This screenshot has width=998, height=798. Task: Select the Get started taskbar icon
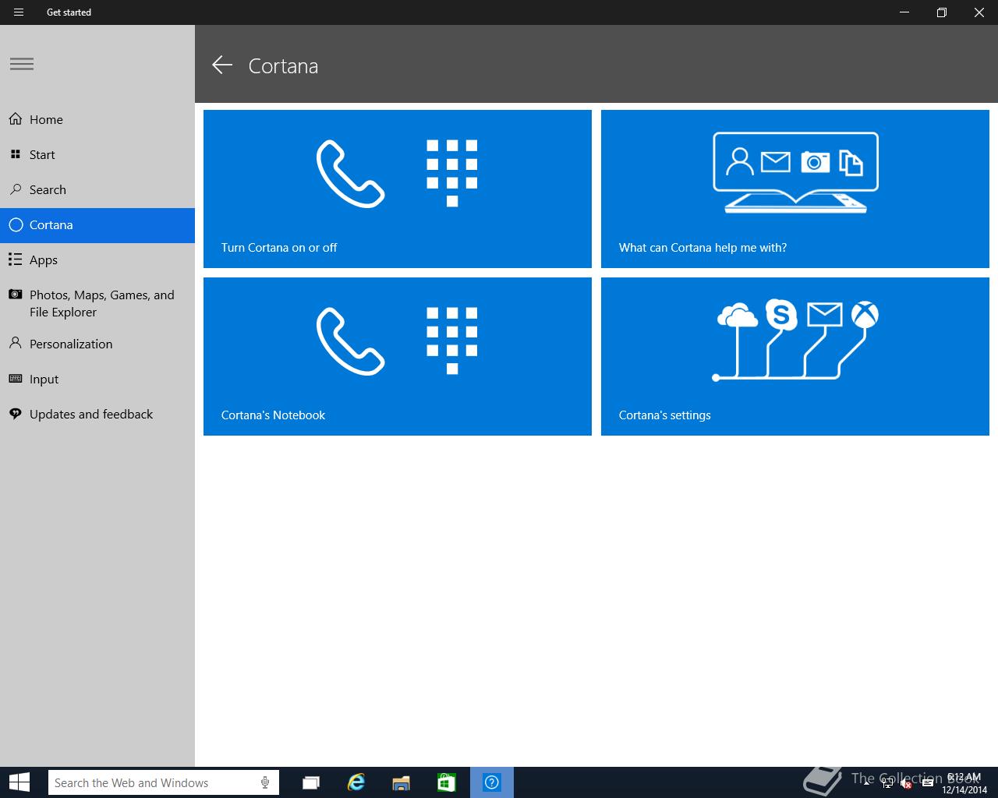point(492,782)
